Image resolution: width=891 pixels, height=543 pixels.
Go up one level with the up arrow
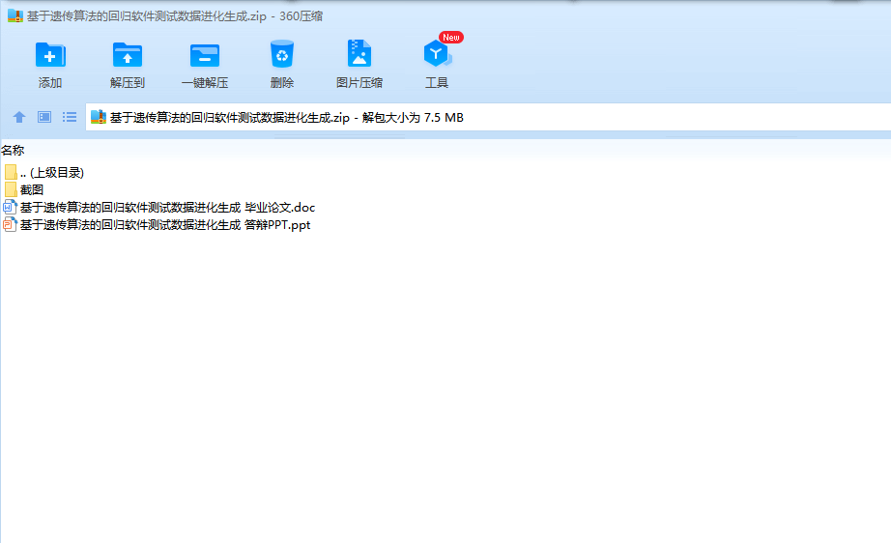coord(19,117)
